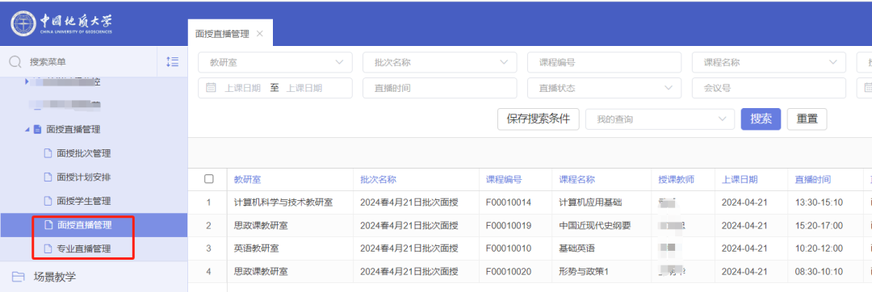
Task: Click the 课程编号 column header
Action: coord(504,179)
